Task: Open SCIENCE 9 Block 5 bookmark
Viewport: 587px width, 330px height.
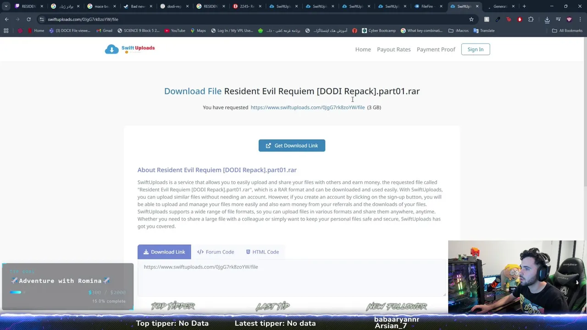Action: coord(138,31)
